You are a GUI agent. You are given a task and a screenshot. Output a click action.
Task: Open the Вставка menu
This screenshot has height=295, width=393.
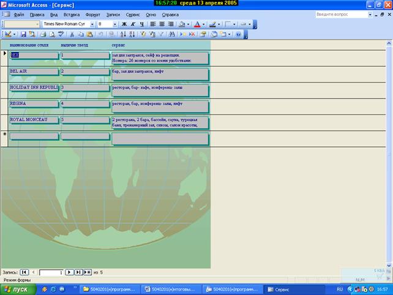click(x=72, y=15)
